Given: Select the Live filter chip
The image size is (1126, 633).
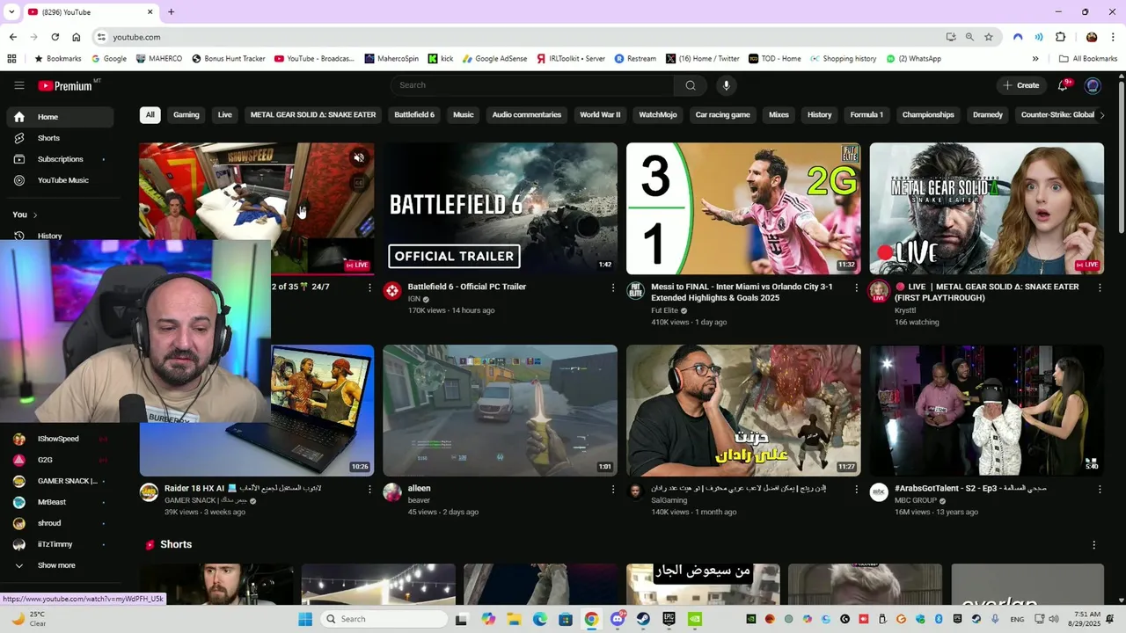Looking at the screenshot, I should (x=225, y=115).
